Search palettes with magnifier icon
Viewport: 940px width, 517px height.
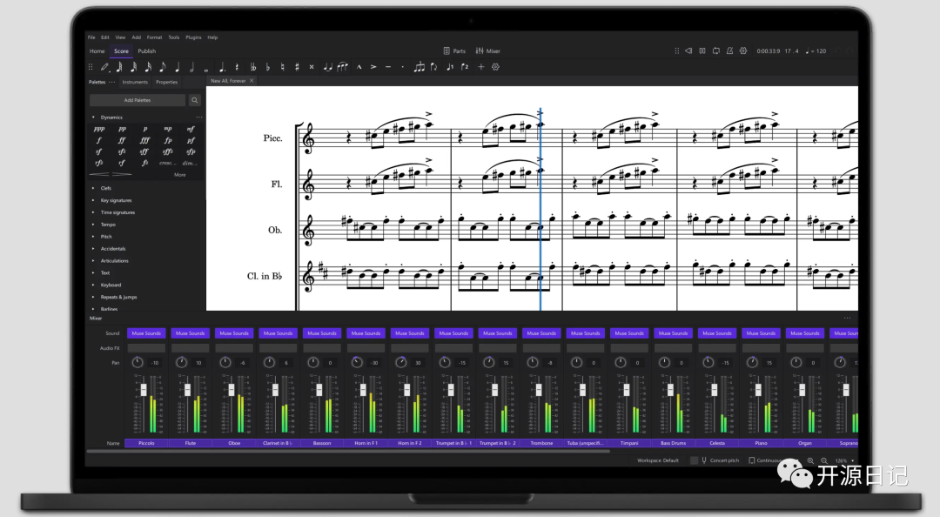tap(195, 100)
